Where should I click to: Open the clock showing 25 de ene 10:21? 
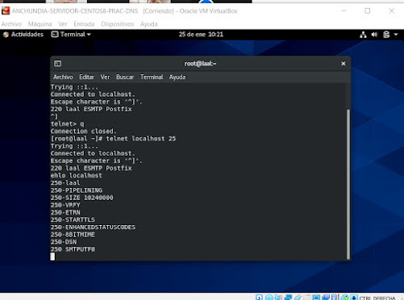pos(201,35)
